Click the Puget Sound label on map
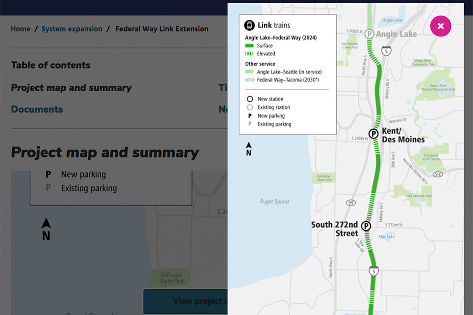 click(274, 201)
